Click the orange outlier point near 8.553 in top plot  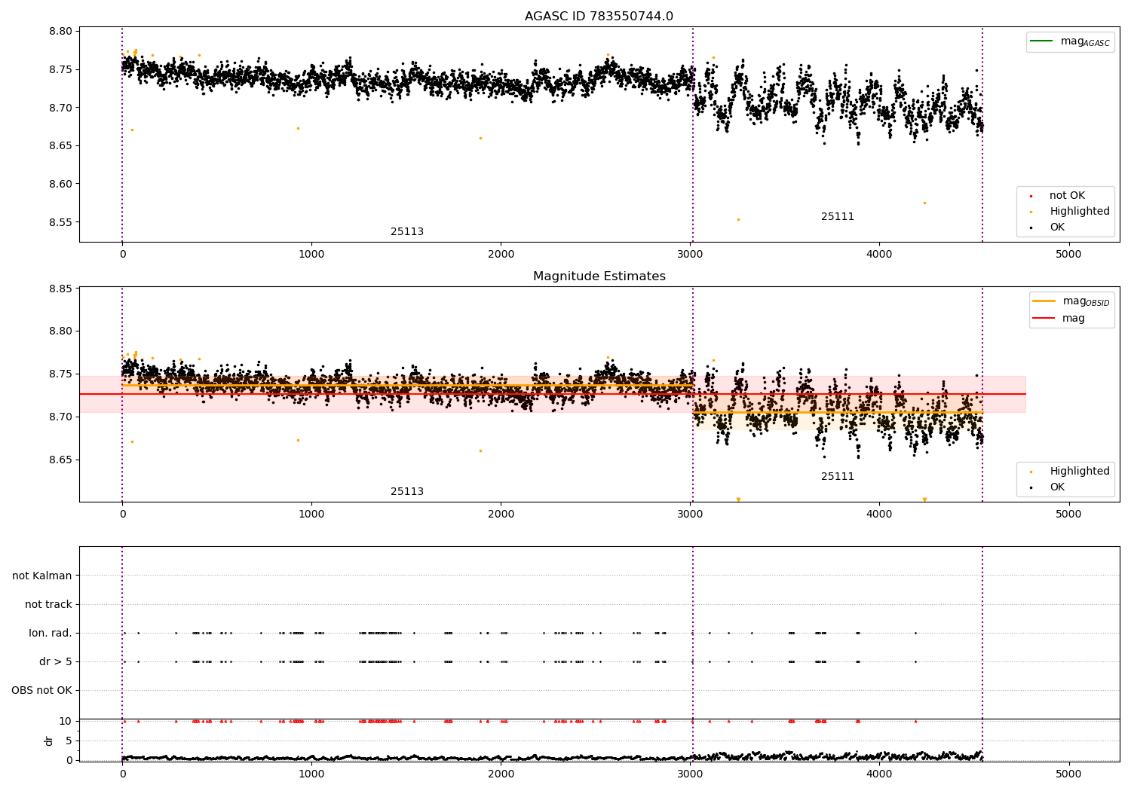point(738,219)
